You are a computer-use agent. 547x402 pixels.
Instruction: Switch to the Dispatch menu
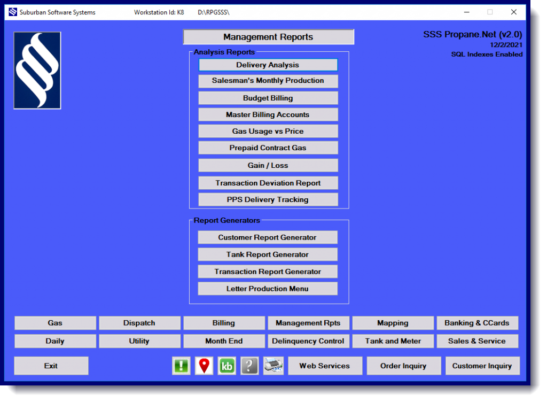[x=139, y=323]
